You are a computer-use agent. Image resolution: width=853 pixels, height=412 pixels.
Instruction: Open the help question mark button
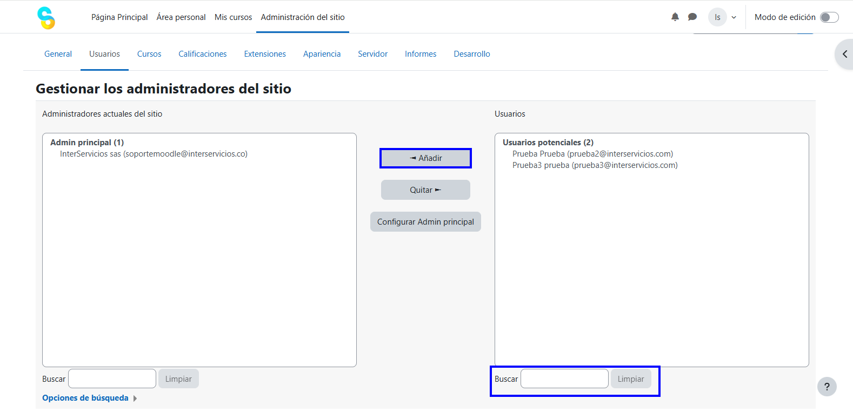(x=827, y=387)
